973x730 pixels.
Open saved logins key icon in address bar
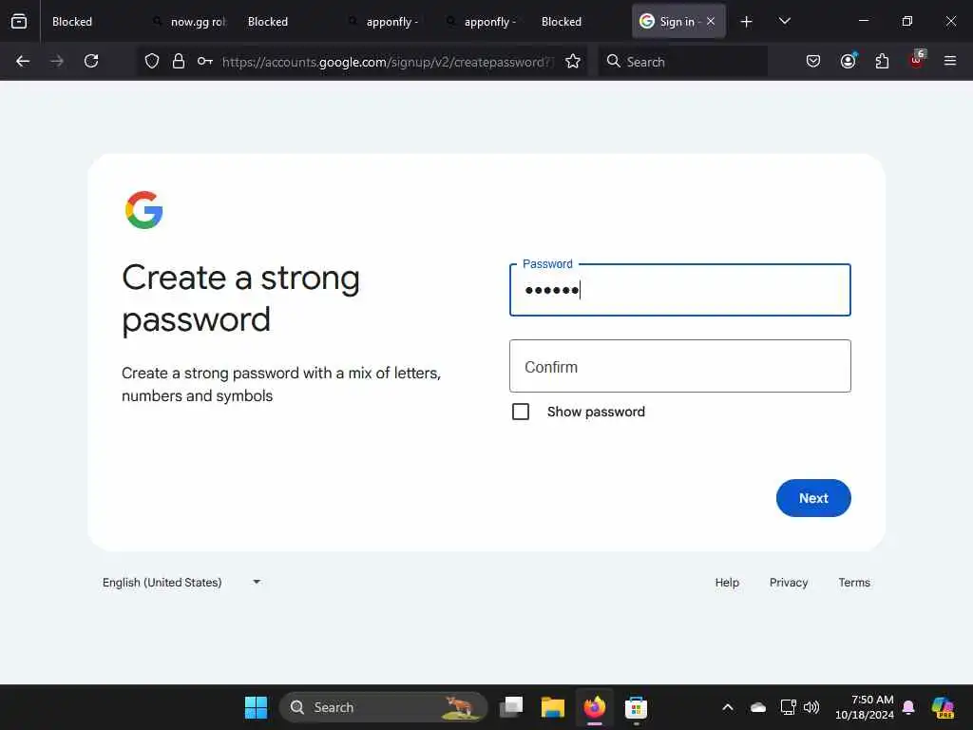coord(205,61)
